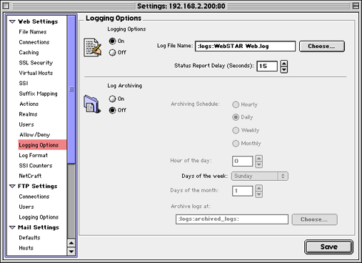The width and height of the screenshot is (362, 263).
Task: Open Actions settings
Action: click(x=29, y=104)
